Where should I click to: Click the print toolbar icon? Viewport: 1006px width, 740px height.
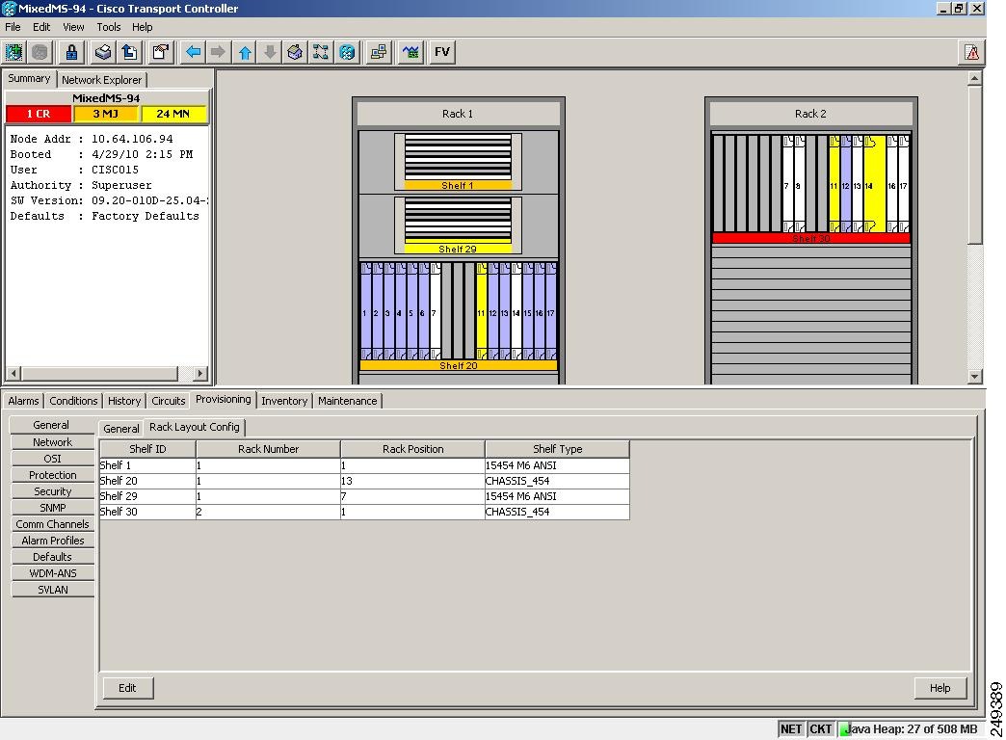click(x=103, y=52)
